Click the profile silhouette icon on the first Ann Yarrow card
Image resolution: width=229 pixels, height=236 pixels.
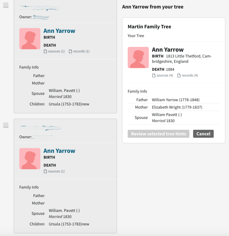coord(29,39)
